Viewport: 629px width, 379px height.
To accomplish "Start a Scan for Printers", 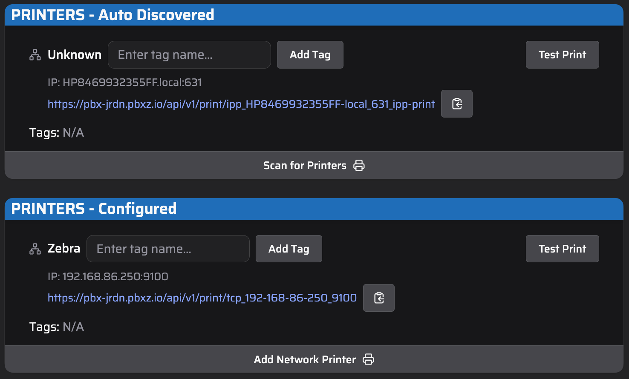I will (x=305, y=165).
